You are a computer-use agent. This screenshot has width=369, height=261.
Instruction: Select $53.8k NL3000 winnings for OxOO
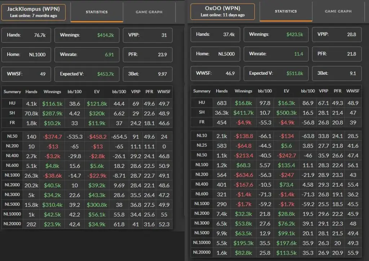tap(243, 224)
